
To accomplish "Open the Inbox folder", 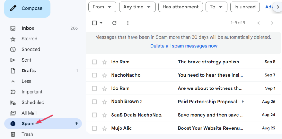I will click(x=28, y=28).
